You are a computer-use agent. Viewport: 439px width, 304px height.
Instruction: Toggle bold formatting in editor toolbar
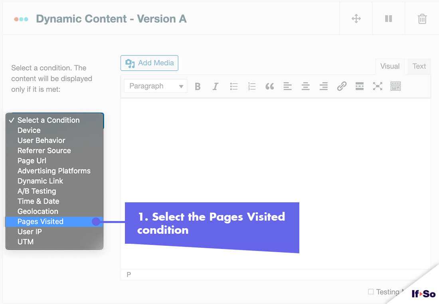point(198,87)
